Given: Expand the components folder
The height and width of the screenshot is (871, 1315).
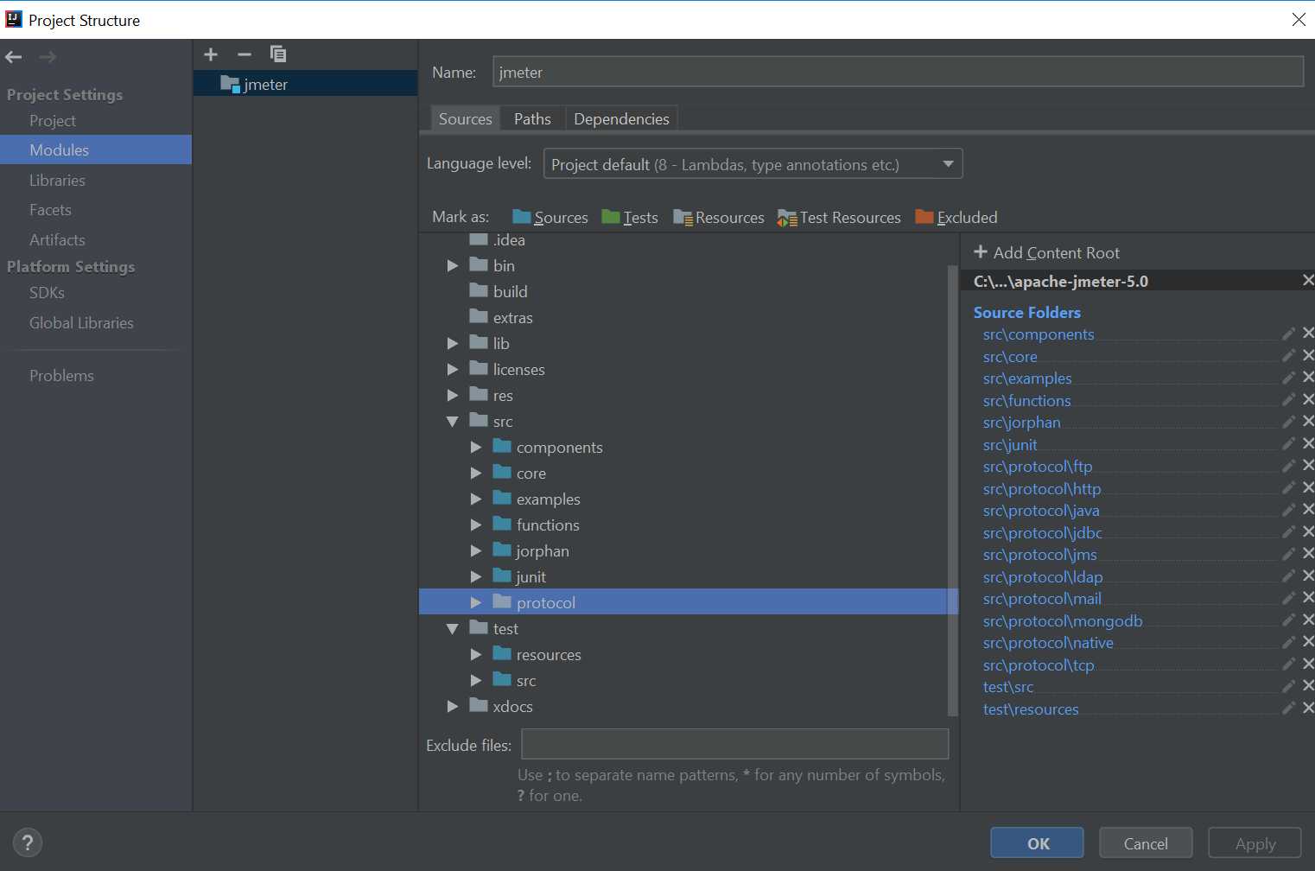Looking at the screenshot, I should 476,448.
